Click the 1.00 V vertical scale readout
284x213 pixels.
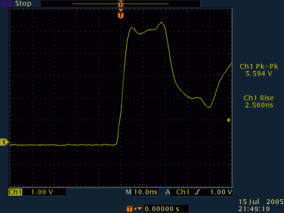point(42,192)
